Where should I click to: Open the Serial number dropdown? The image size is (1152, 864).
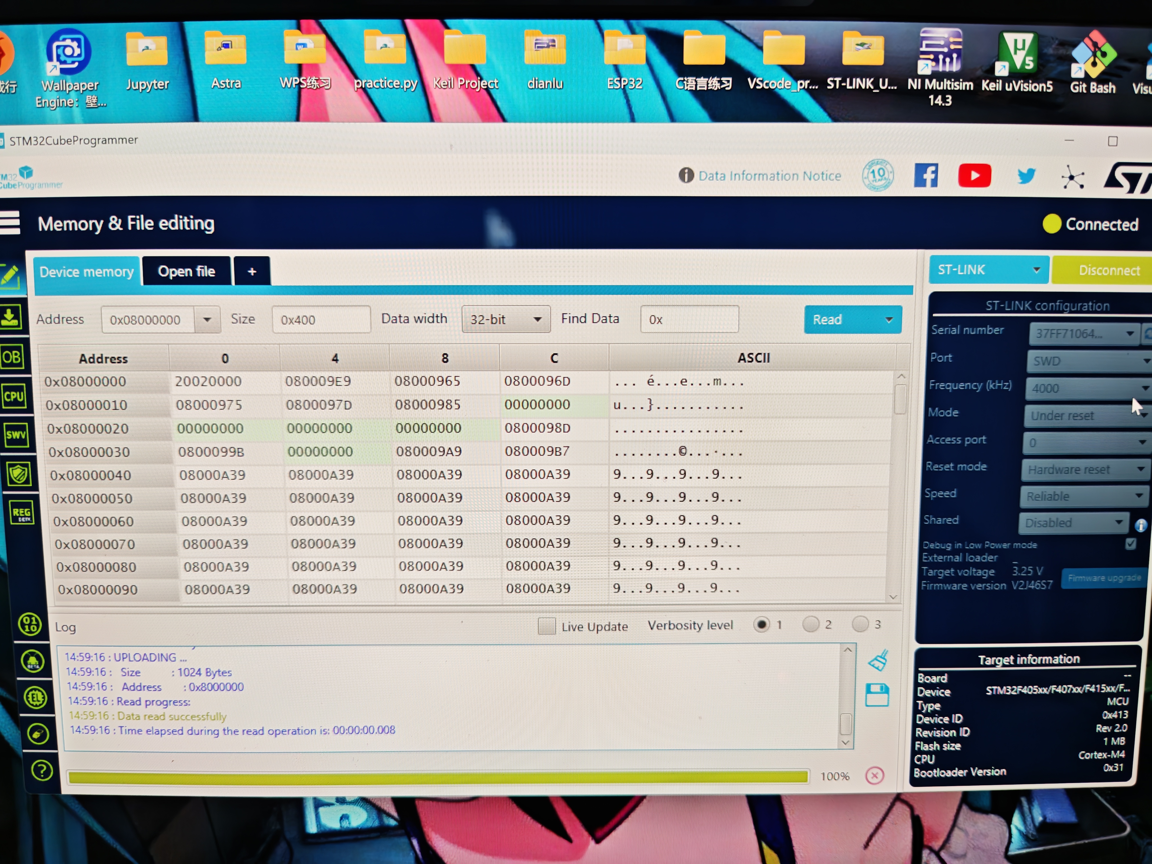coord(1084,333)
